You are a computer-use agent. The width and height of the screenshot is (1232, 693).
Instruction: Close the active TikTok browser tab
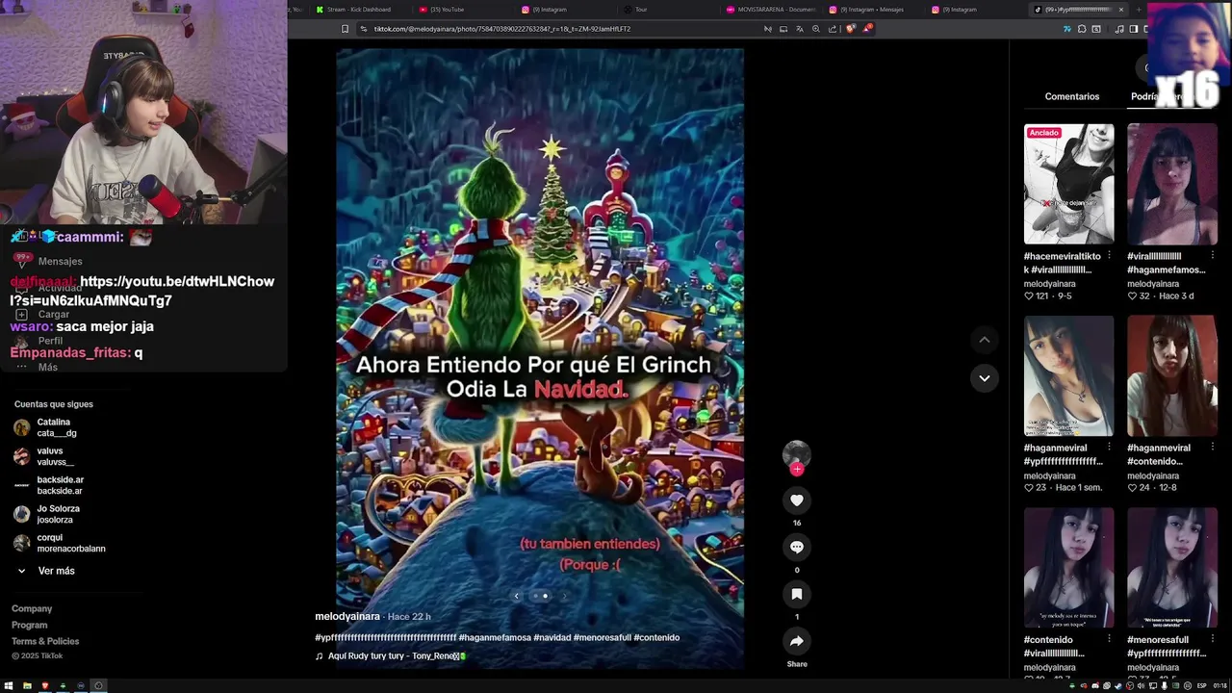1120,10
